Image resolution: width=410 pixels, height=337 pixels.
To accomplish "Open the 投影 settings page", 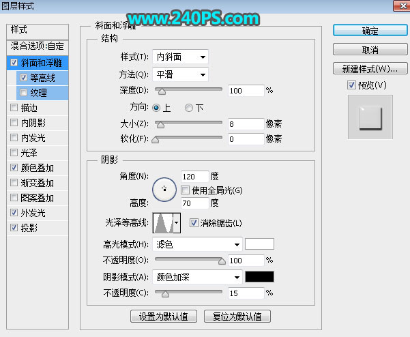I will [29, 228].
